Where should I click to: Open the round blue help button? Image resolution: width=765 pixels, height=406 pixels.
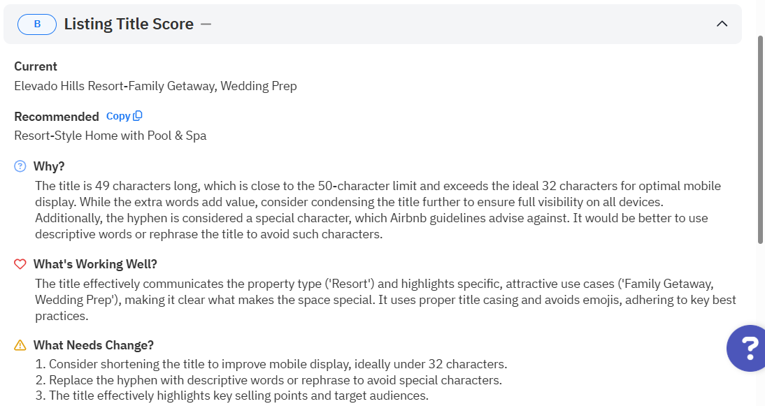[747, 347]
